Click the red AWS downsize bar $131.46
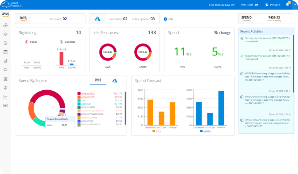Viewport: 298px width, 174px height. tap(62, 59)
